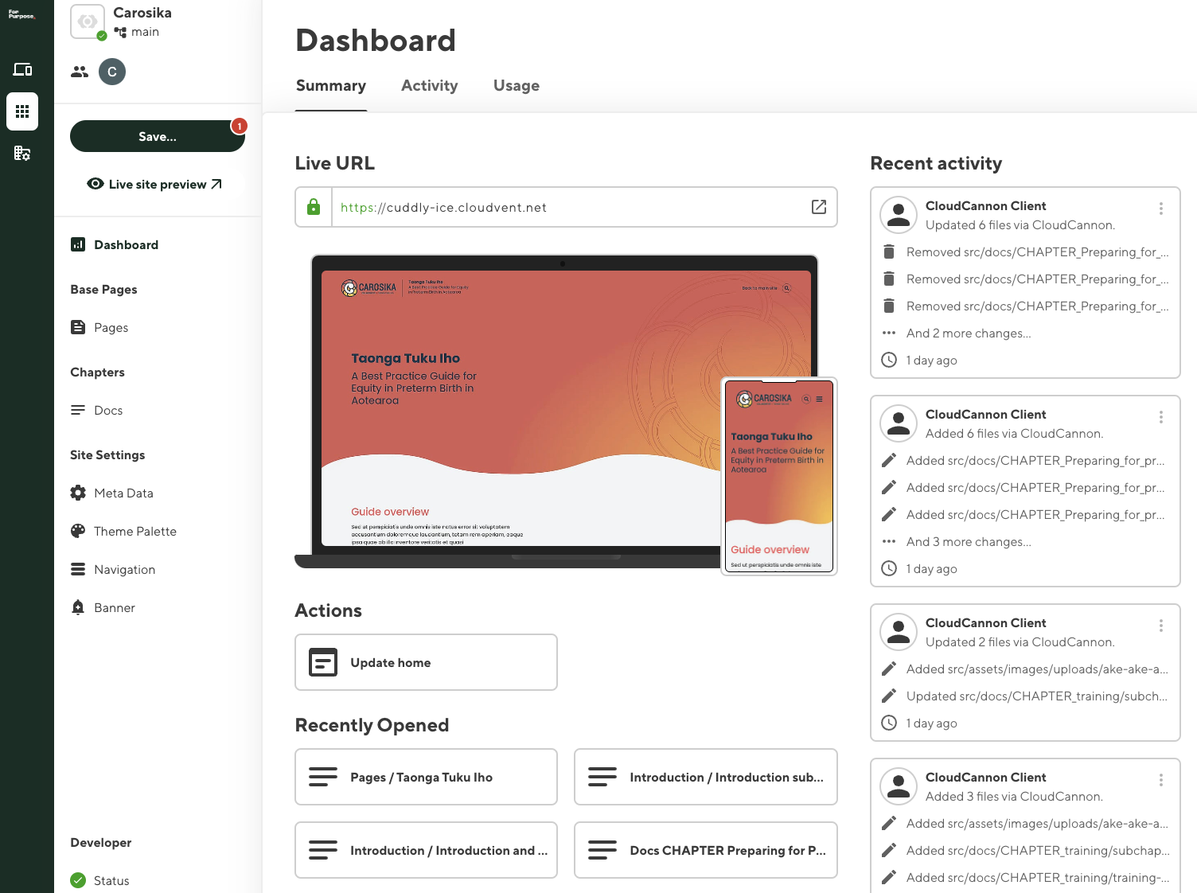Open Theme Palette settings

(x=135, y=532)
